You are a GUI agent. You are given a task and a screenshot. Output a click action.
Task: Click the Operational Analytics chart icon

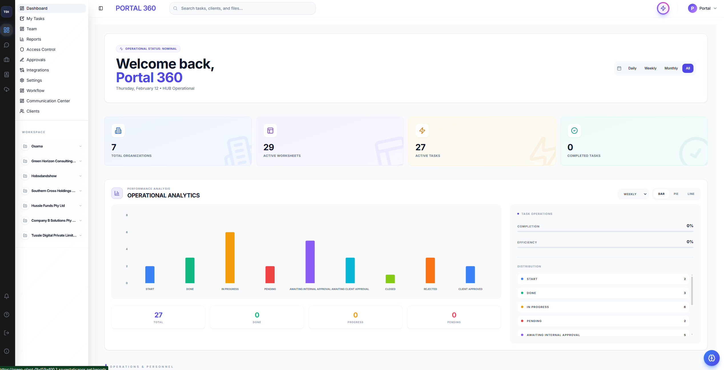[117, 193]
